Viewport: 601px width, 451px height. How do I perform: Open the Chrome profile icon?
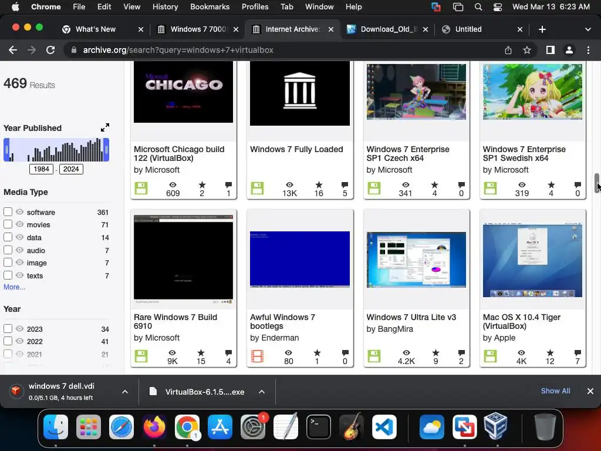[569, 50]
